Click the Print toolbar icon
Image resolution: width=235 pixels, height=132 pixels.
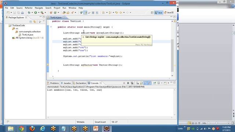coord(22,13)
